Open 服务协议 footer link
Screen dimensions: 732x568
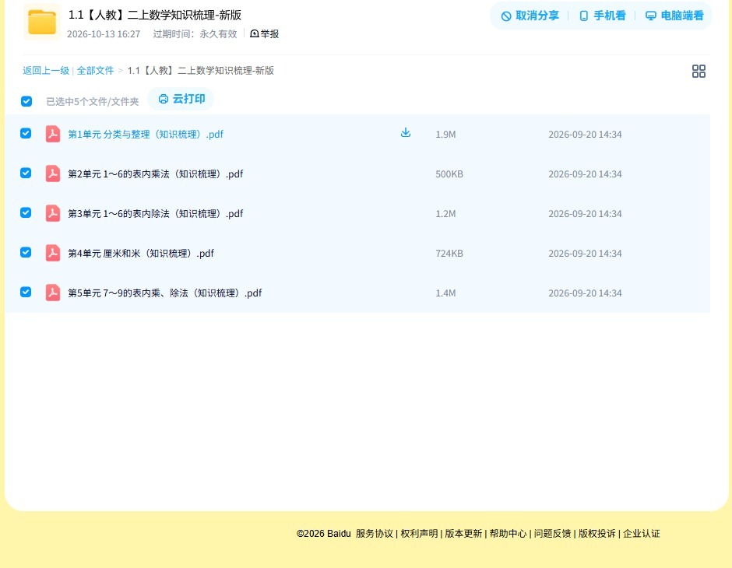tap(375, 534)
